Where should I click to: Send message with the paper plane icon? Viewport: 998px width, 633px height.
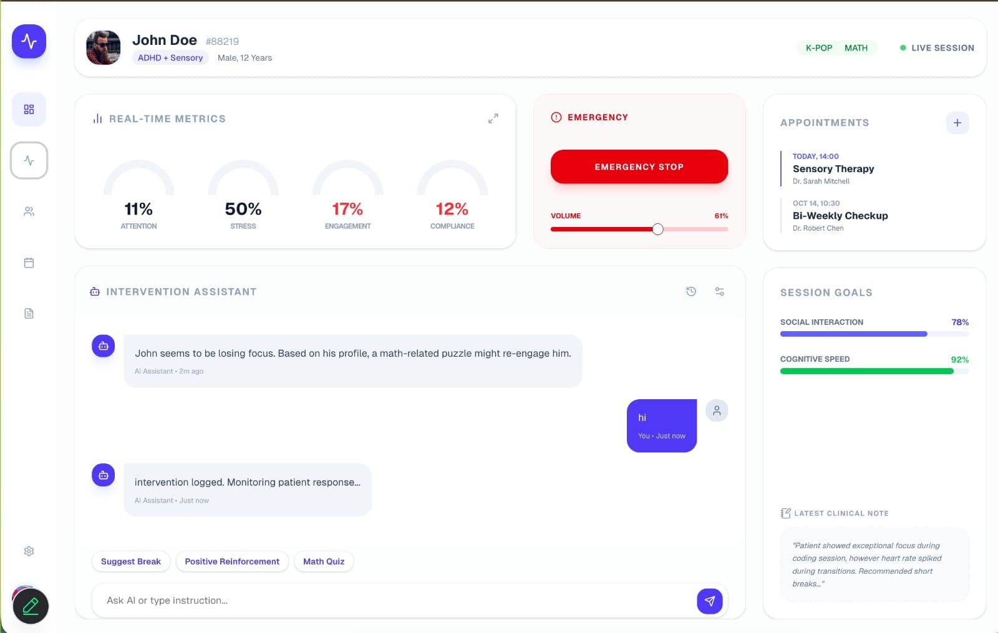[x=709, y=601]
